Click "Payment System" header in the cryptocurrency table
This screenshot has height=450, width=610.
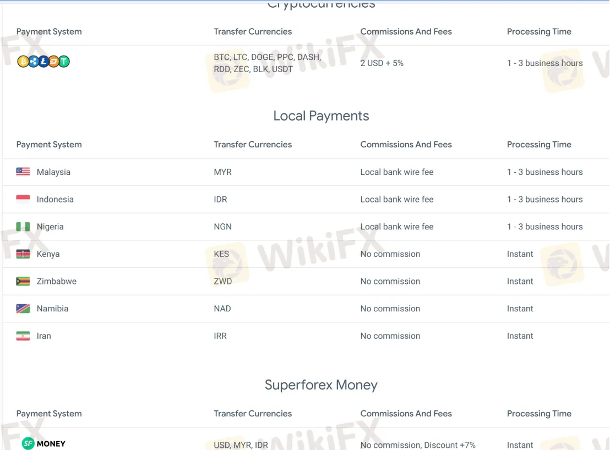[49, 31]
